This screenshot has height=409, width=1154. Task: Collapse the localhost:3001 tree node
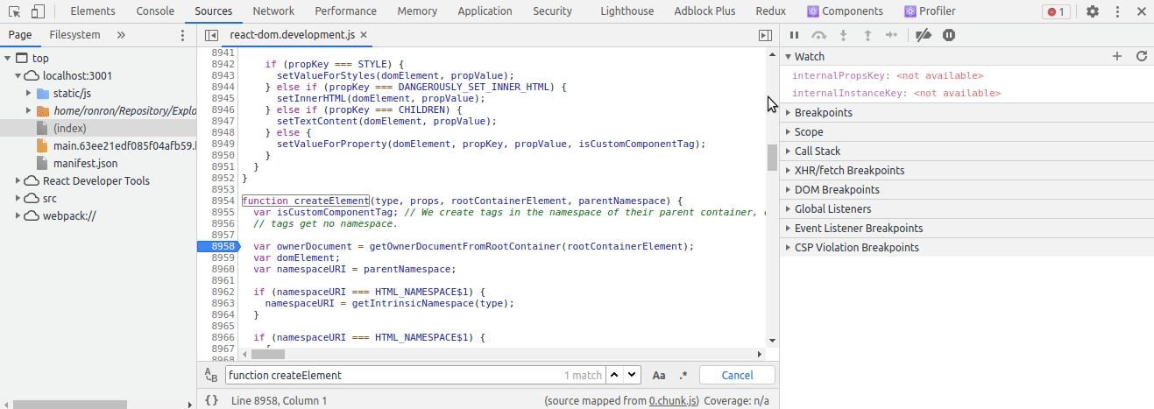pos(18,75)
